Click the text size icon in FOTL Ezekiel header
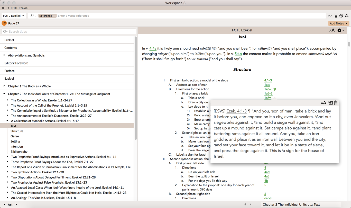Screen dimensions: 351x208 coord(332,31)
